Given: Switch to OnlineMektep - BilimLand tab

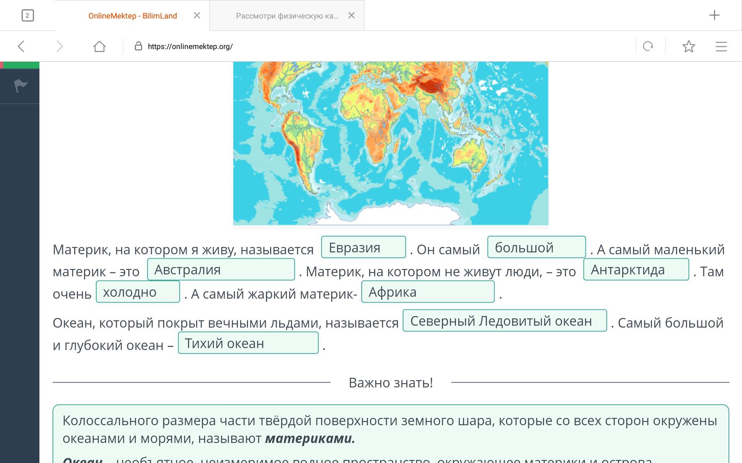Looking at the screenshot, I should (x=133, y=16).
